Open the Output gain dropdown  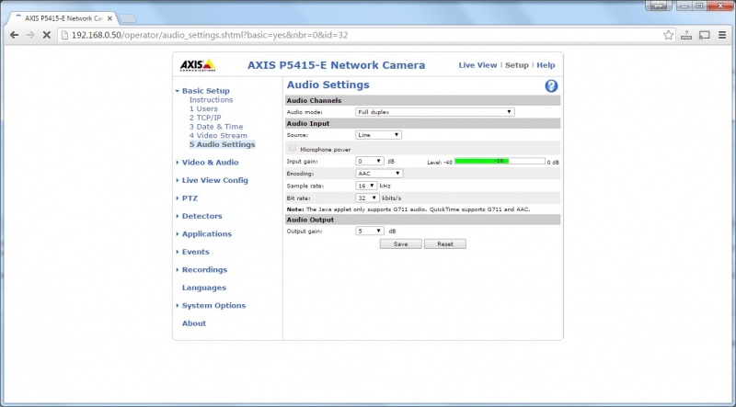coord(370,232)
